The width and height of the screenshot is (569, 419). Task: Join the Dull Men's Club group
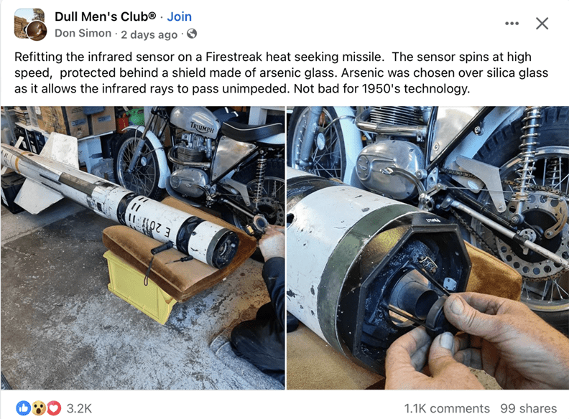(180, 17)
